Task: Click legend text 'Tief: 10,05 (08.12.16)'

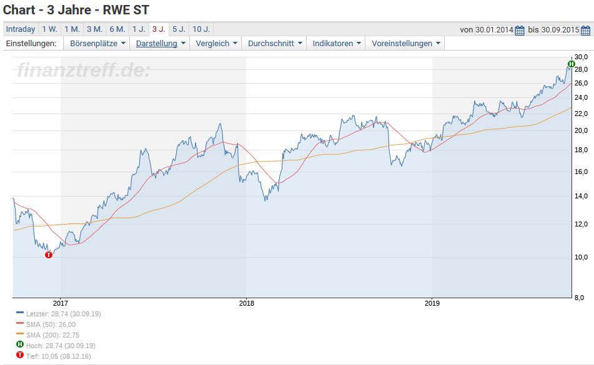Action: pyautogui.click(x=58, y=356)
